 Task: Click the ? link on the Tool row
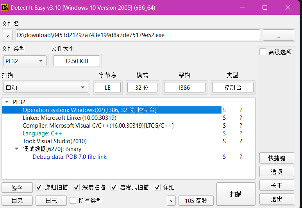point(241,141)
